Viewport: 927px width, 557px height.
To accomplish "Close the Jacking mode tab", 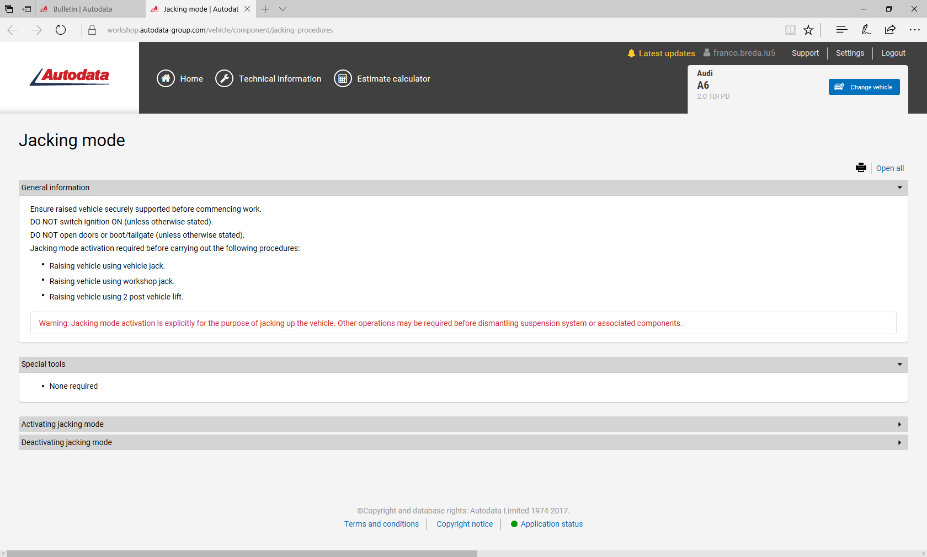I will point(247,9).
